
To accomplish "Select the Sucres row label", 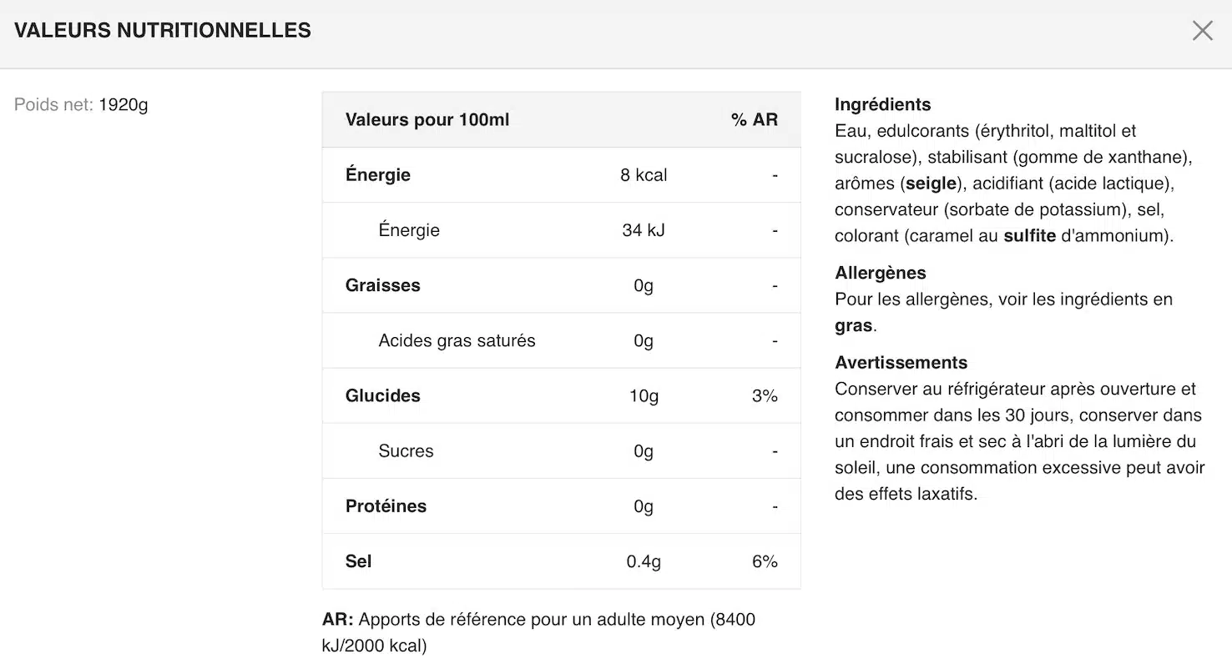I will pos(406,451).
